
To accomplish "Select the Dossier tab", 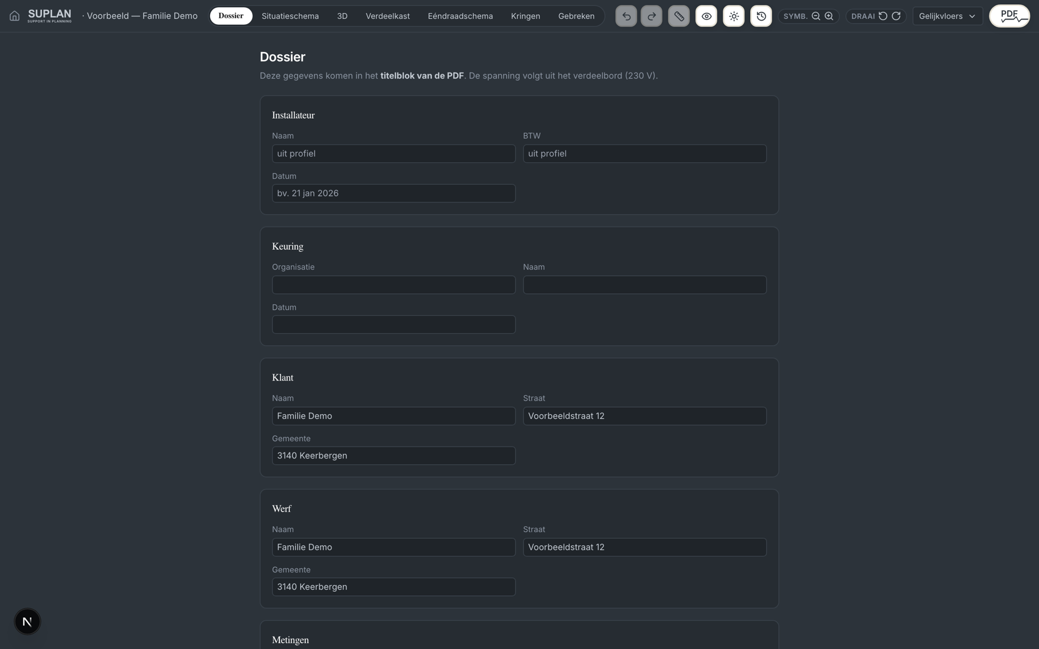I will point(231,16).
